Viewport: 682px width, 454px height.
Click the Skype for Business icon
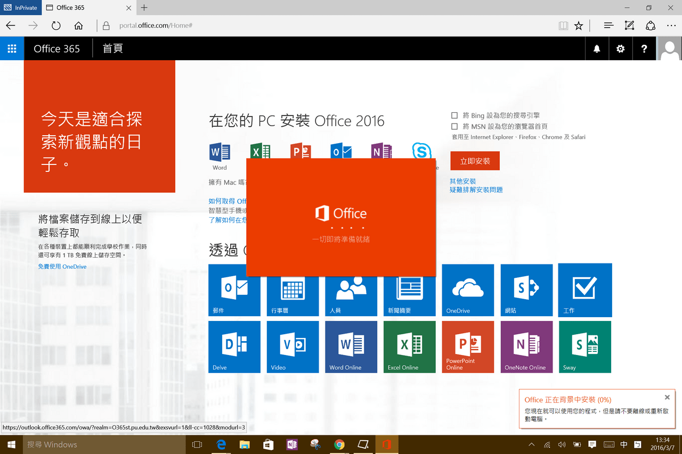tap(422, 151)
